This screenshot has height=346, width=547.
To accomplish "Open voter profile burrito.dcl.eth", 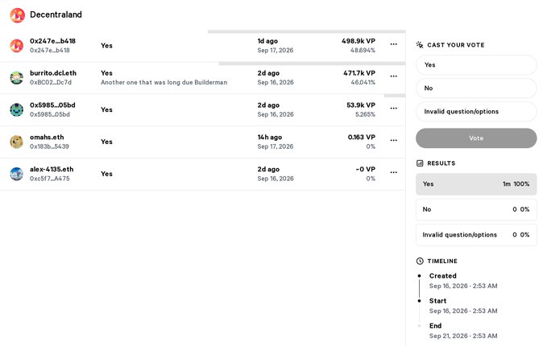I will tap(53, 73).
